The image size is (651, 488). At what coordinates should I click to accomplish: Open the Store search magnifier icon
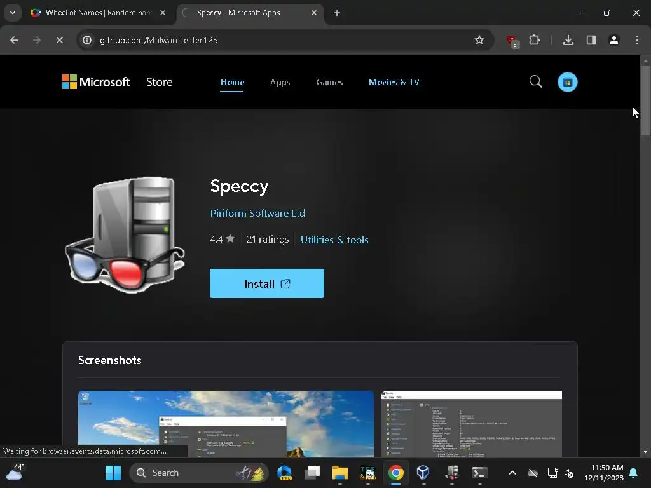coord(535,81)
